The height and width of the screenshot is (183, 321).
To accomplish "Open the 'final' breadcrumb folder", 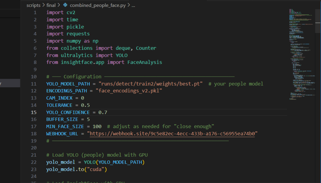I will (x=51, y=5).
